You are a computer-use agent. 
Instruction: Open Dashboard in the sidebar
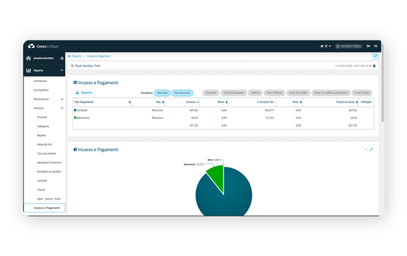[40, 81]
